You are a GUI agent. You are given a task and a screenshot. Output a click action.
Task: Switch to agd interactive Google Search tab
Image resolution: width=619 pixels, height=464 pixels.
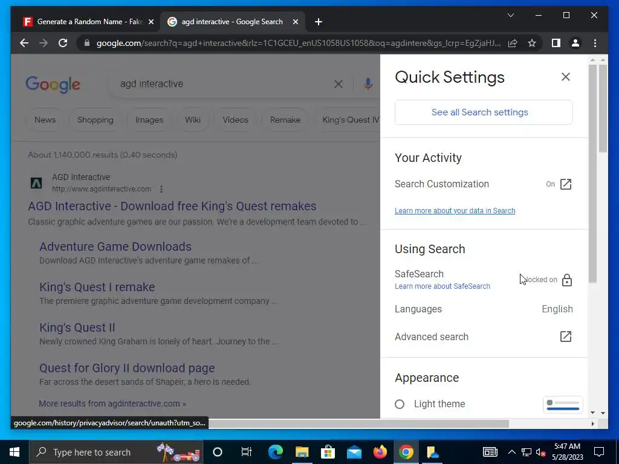pos(232,22)
